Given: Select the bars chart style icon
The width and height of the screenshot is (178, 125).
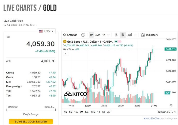Looking at the screenshot, I should (116, 35).
